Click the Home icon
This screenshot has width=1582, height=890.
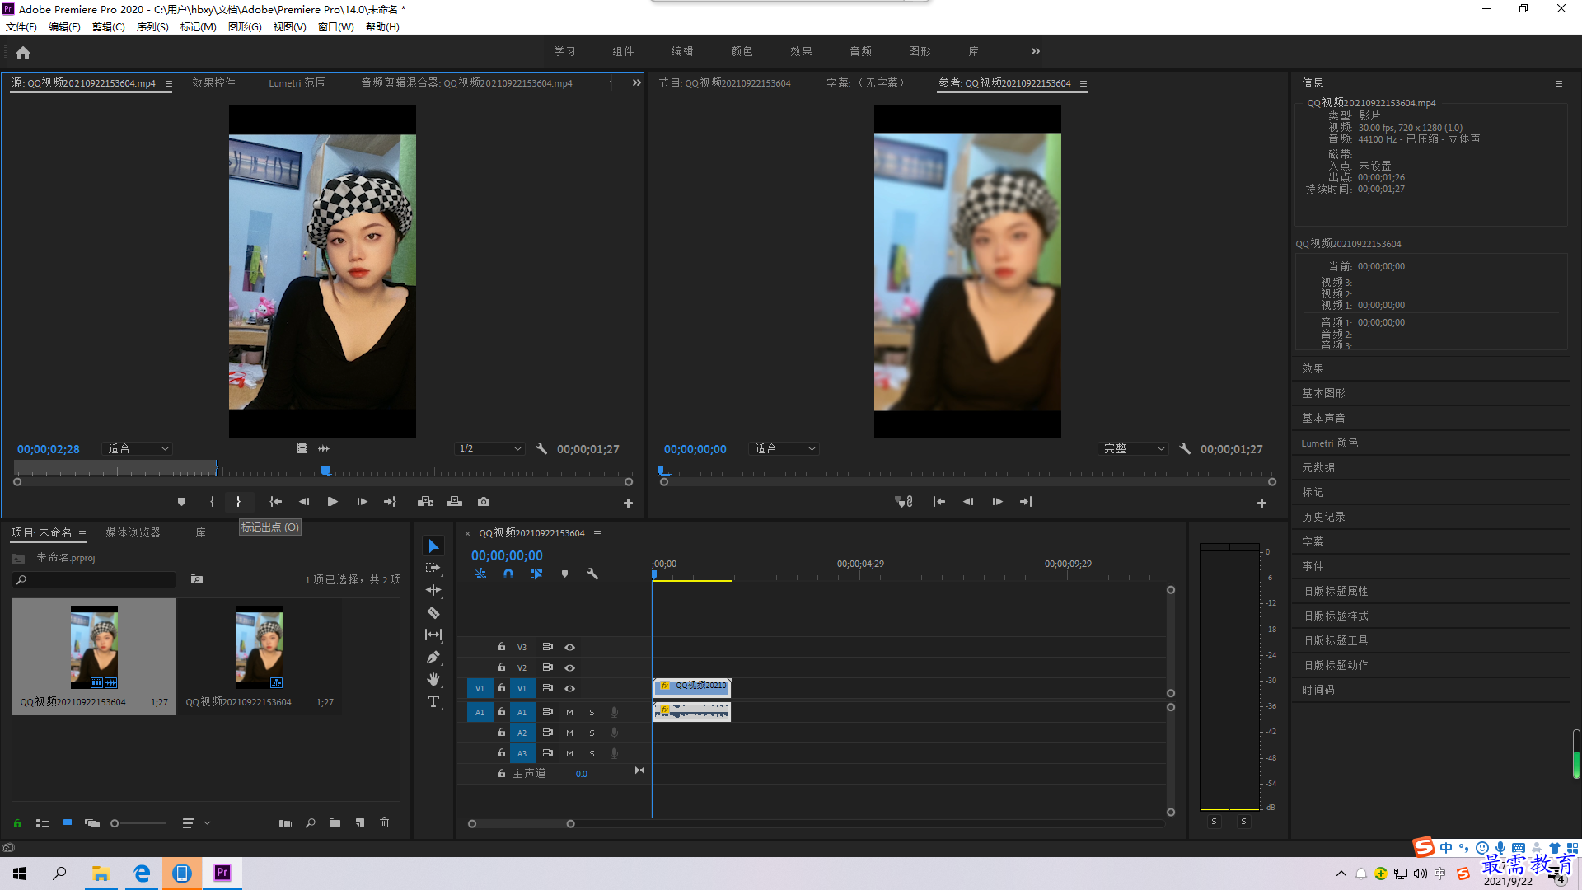click(x=23, y=52)
